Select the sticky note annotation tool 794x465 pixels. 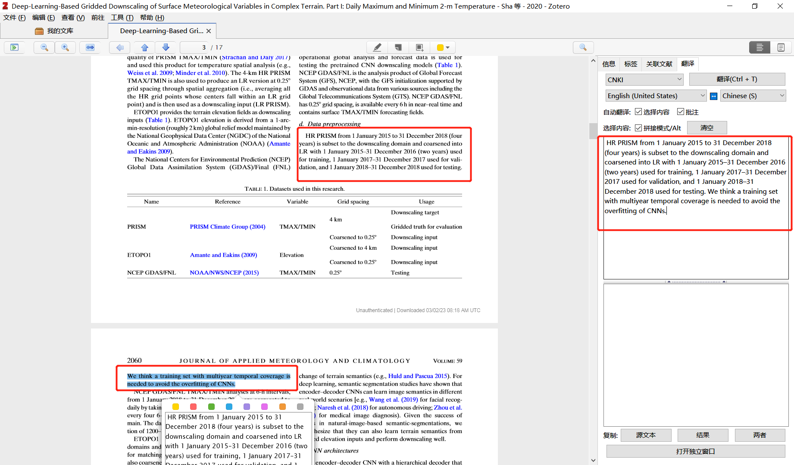[x=398, y=47]
